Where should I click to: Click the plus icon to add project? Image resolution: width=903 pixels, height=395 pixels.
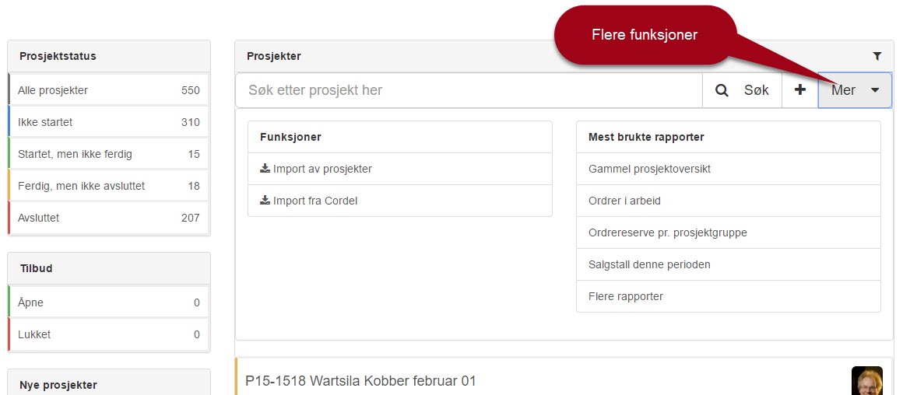click(800, 90)
